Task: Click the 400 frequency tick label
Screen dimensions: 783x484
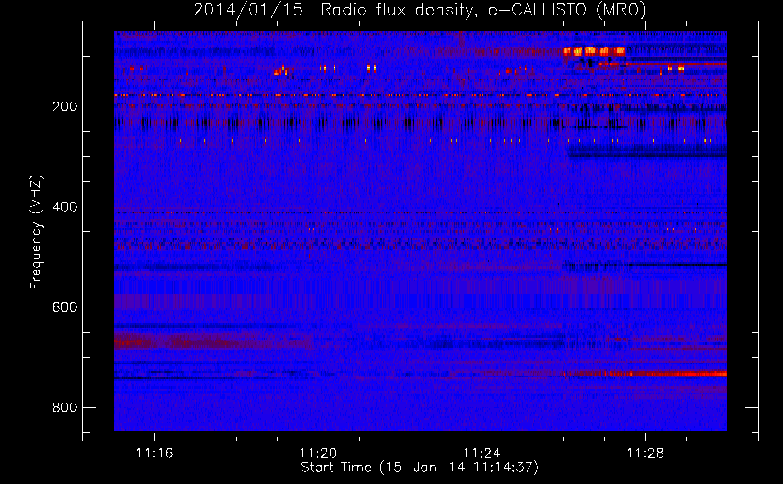Action: pyautogui.click(x=65, y=207)
